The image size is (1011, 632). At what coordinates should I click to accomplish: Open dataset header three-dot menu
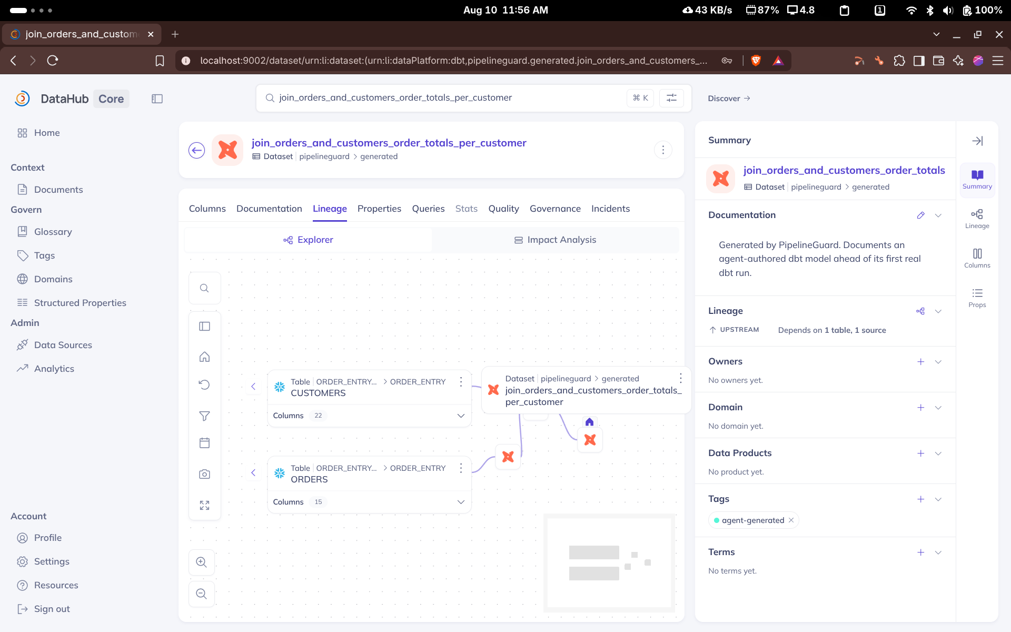click(663, 150)
